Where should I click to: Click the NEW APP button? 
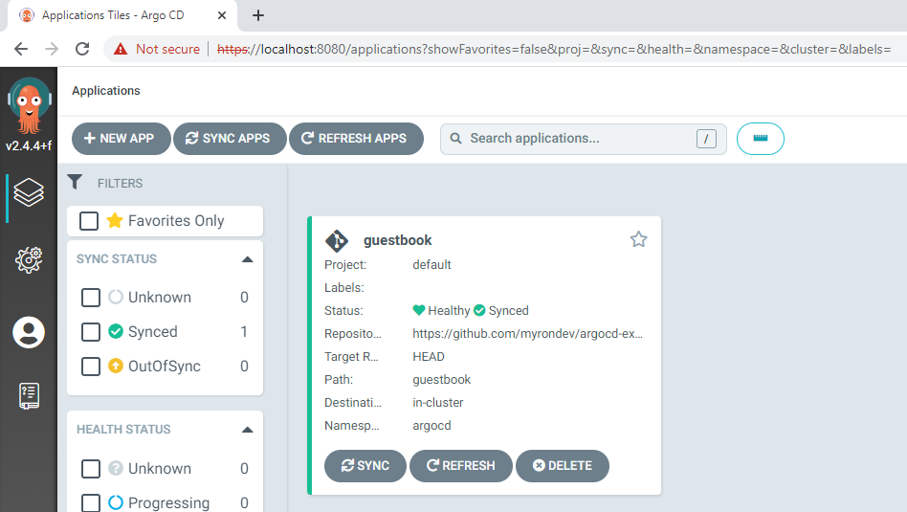[x=121, y=138]
